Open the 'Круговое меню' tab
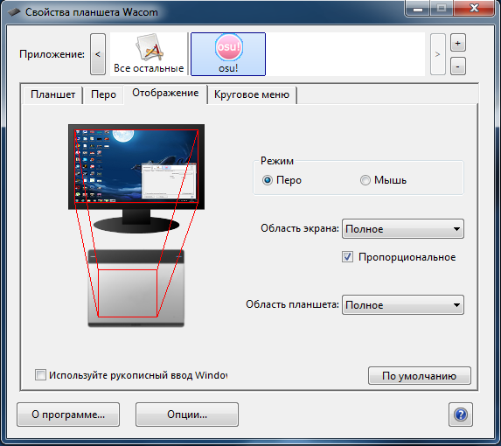 click(x=252, y=94)
